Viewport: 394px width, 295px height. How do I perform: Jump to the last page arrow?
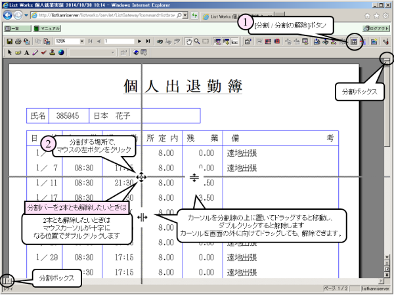pyautogui.click(x=148, y=41)
